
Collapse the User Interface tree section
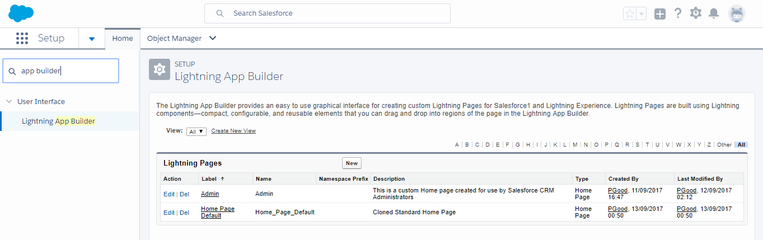click(9, 101)
